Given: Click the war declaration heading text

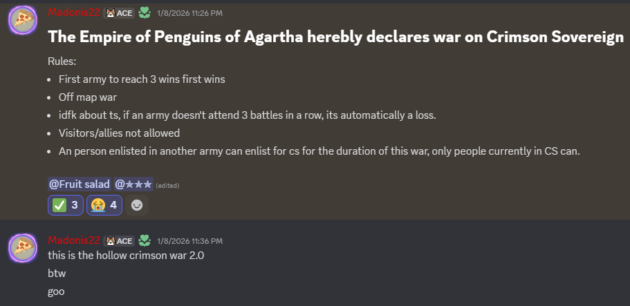Looking at the screenshot, I should pos(335,38).
